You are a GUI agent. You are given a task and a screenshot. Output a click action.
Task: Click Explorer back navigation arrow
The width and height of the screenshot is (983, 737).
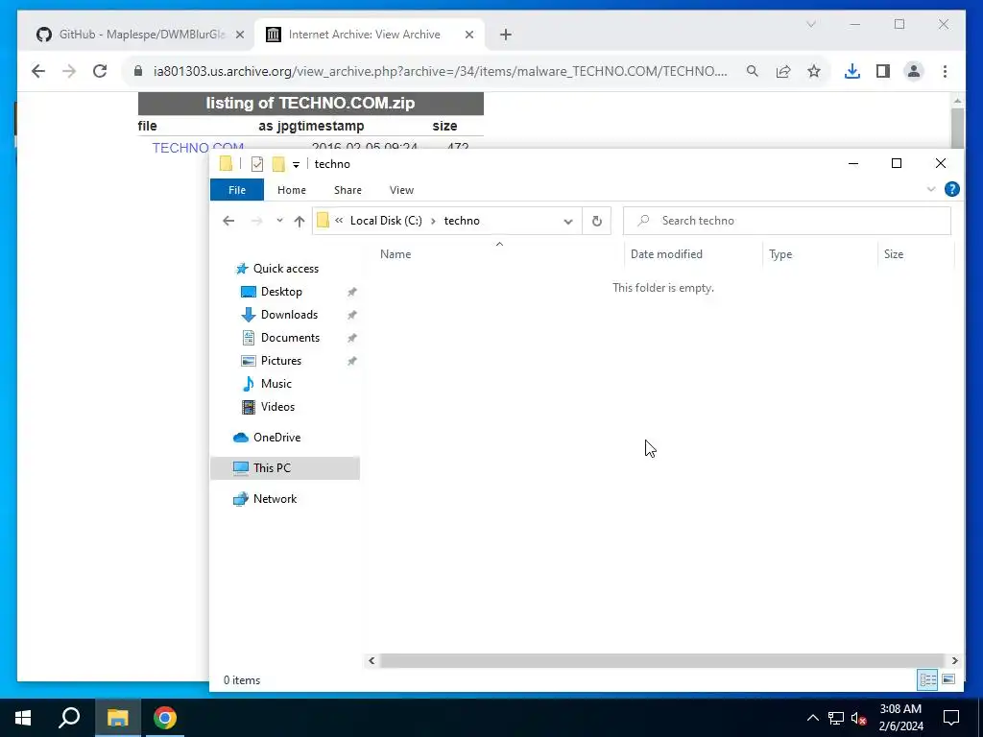click(x=228, y=221)
